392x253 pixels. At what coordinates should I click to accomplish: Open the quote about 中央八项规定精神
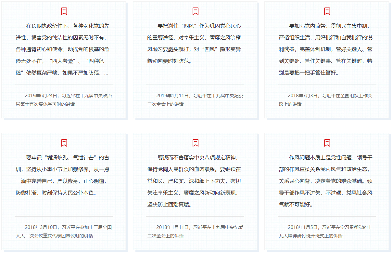pos(195,181)
